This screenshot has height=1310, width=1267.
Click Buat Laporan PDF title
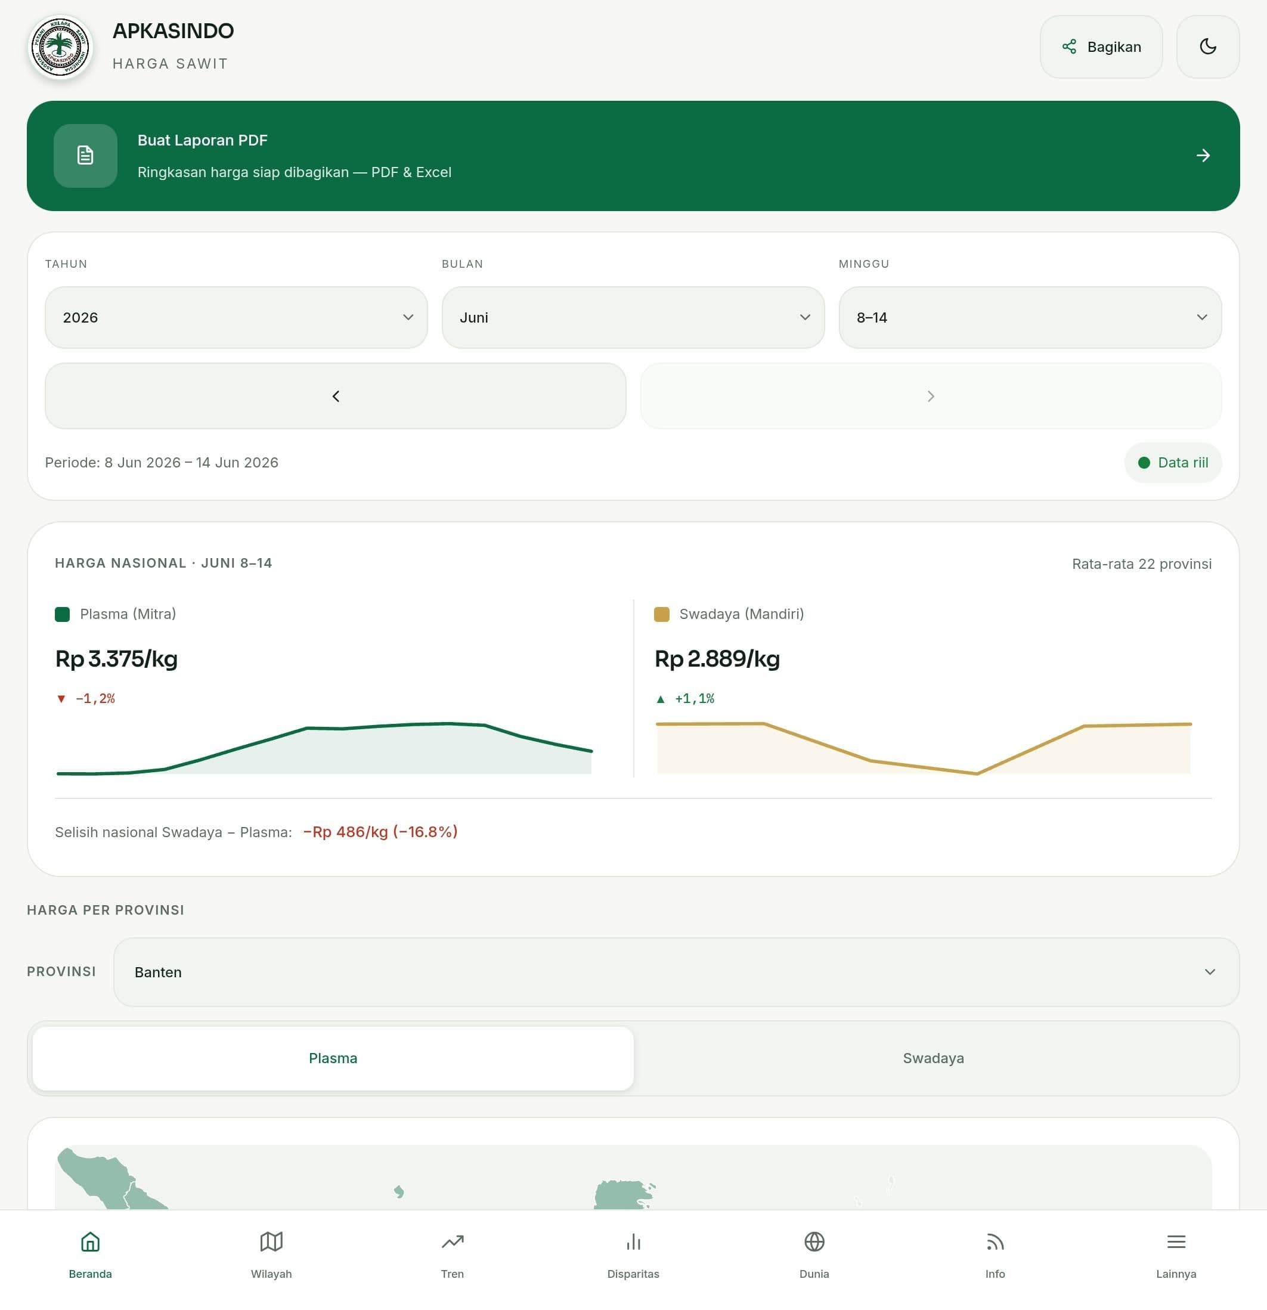point(203,140)
